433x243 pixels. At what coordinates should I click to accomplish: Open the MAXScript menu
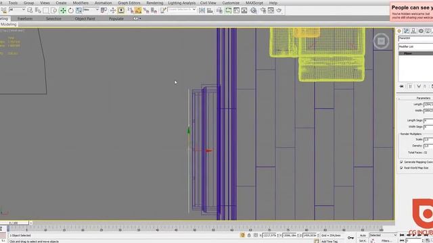point(254,3)
